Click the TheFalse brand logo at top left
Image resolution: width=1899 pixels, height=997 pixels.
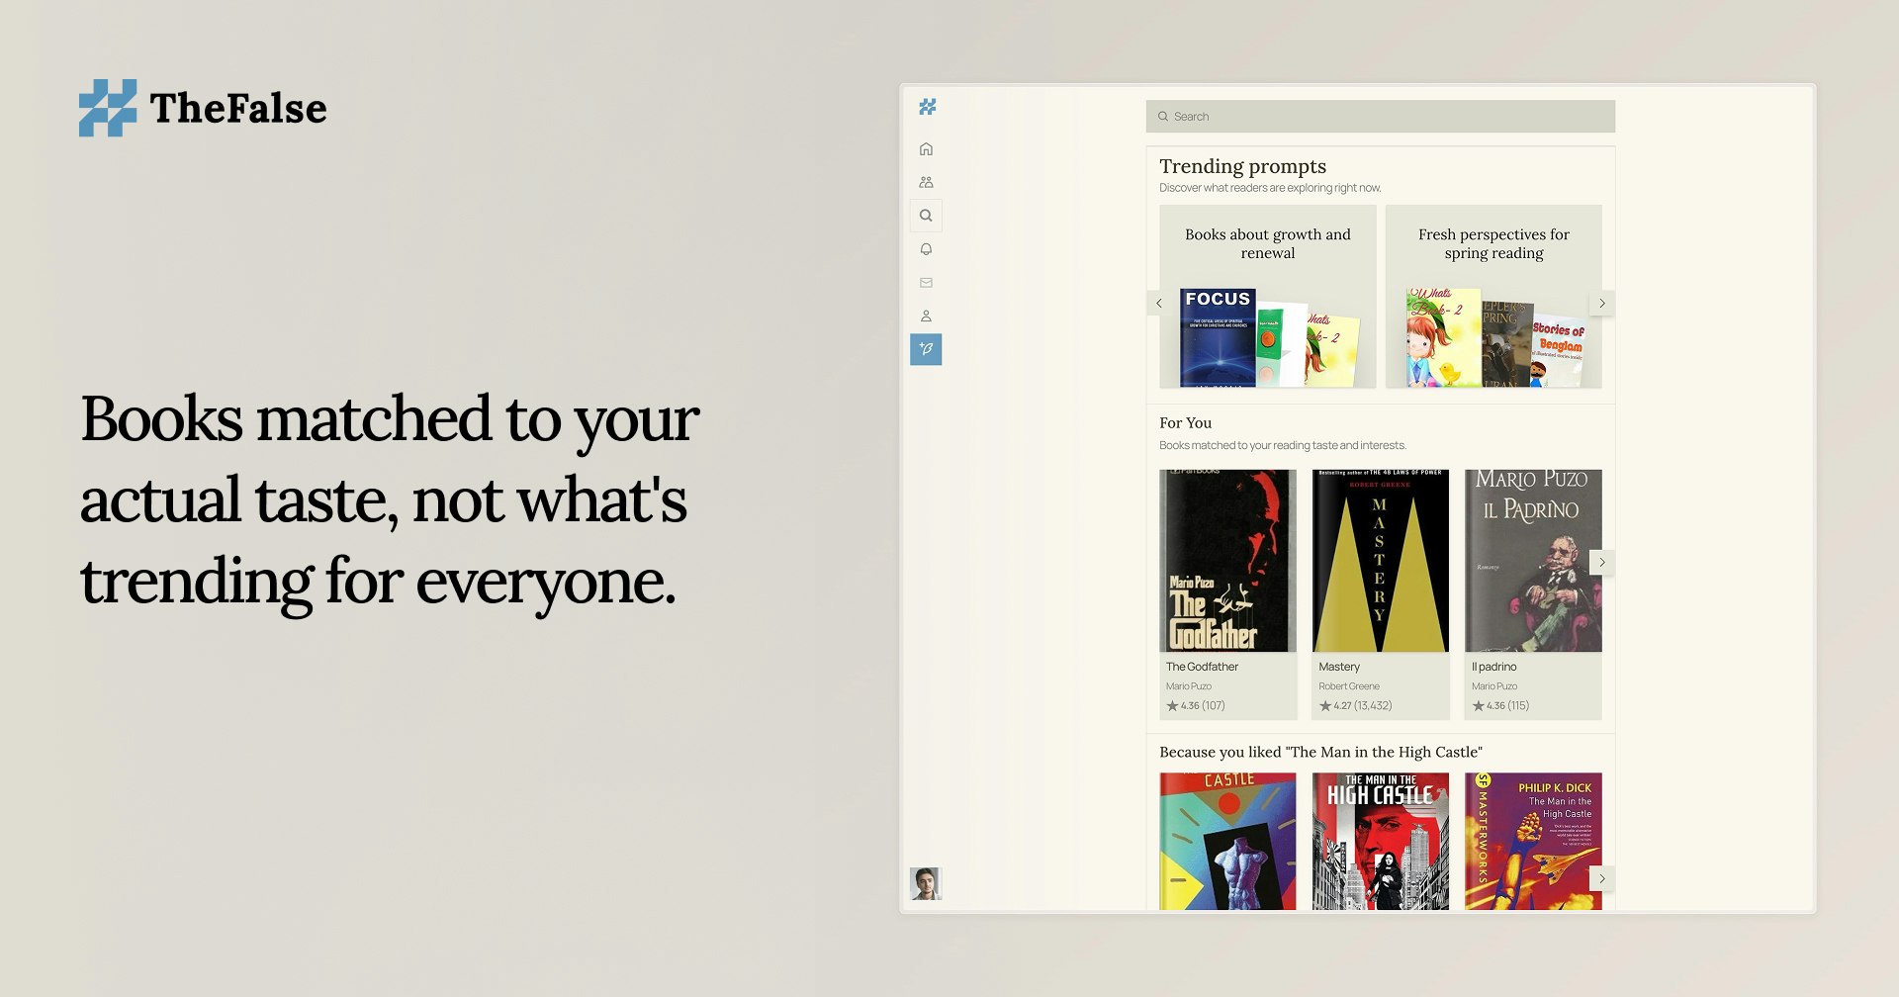pos(203,108)
